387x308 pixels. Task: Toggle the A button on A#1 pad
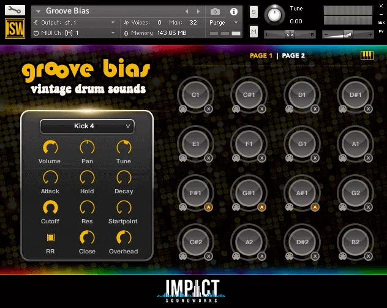click(x=315, y=207)
